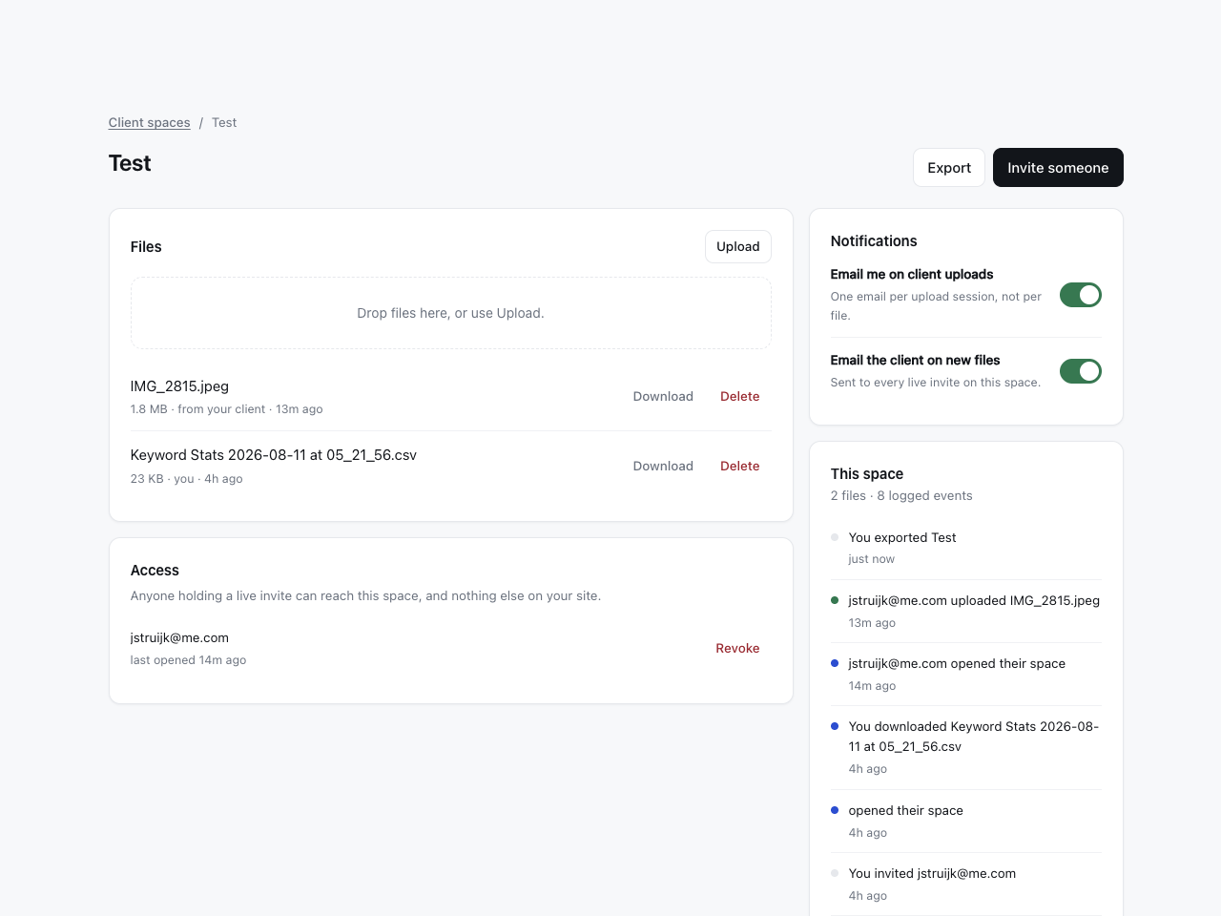Toggle Email me on client uploads
1221x916 pixels.
coord(1081,295)
